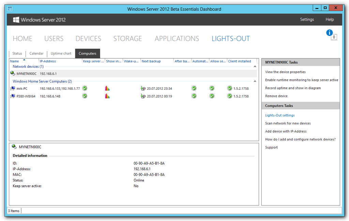The image size is (349, 221).
Task: Select the P380-W8X64 row name
Action: tap(26, 96)
